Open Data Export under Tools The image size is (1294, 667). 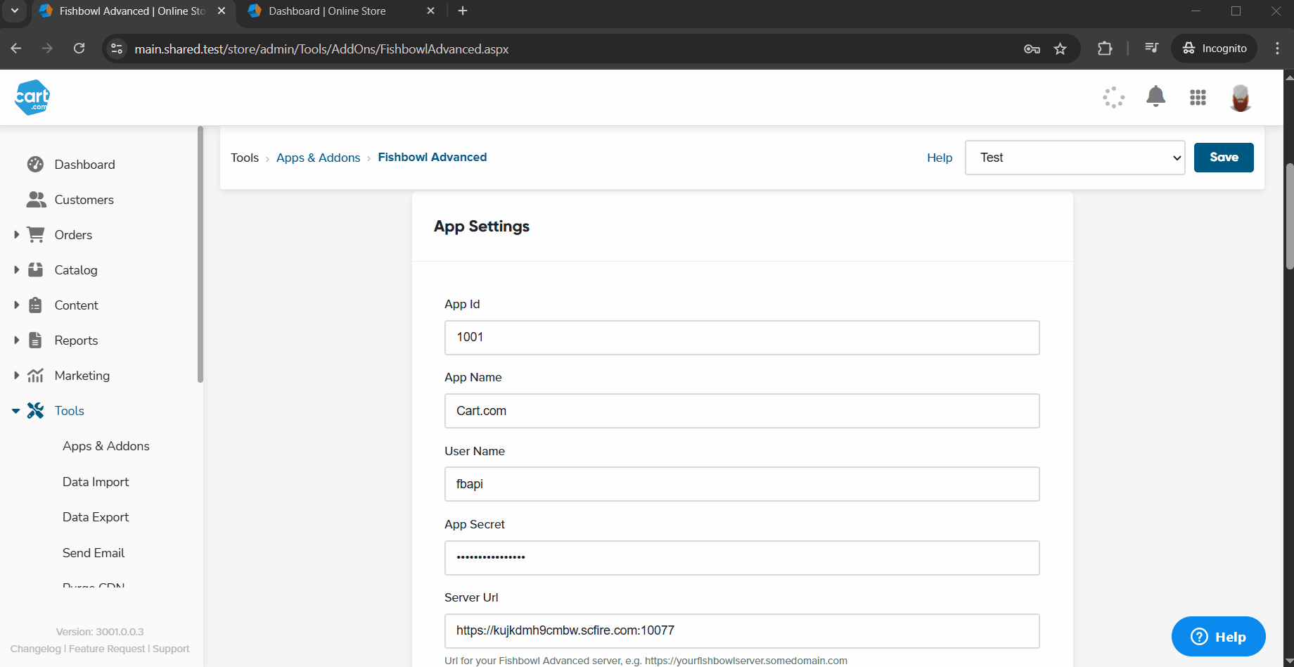tap(96, 516)
